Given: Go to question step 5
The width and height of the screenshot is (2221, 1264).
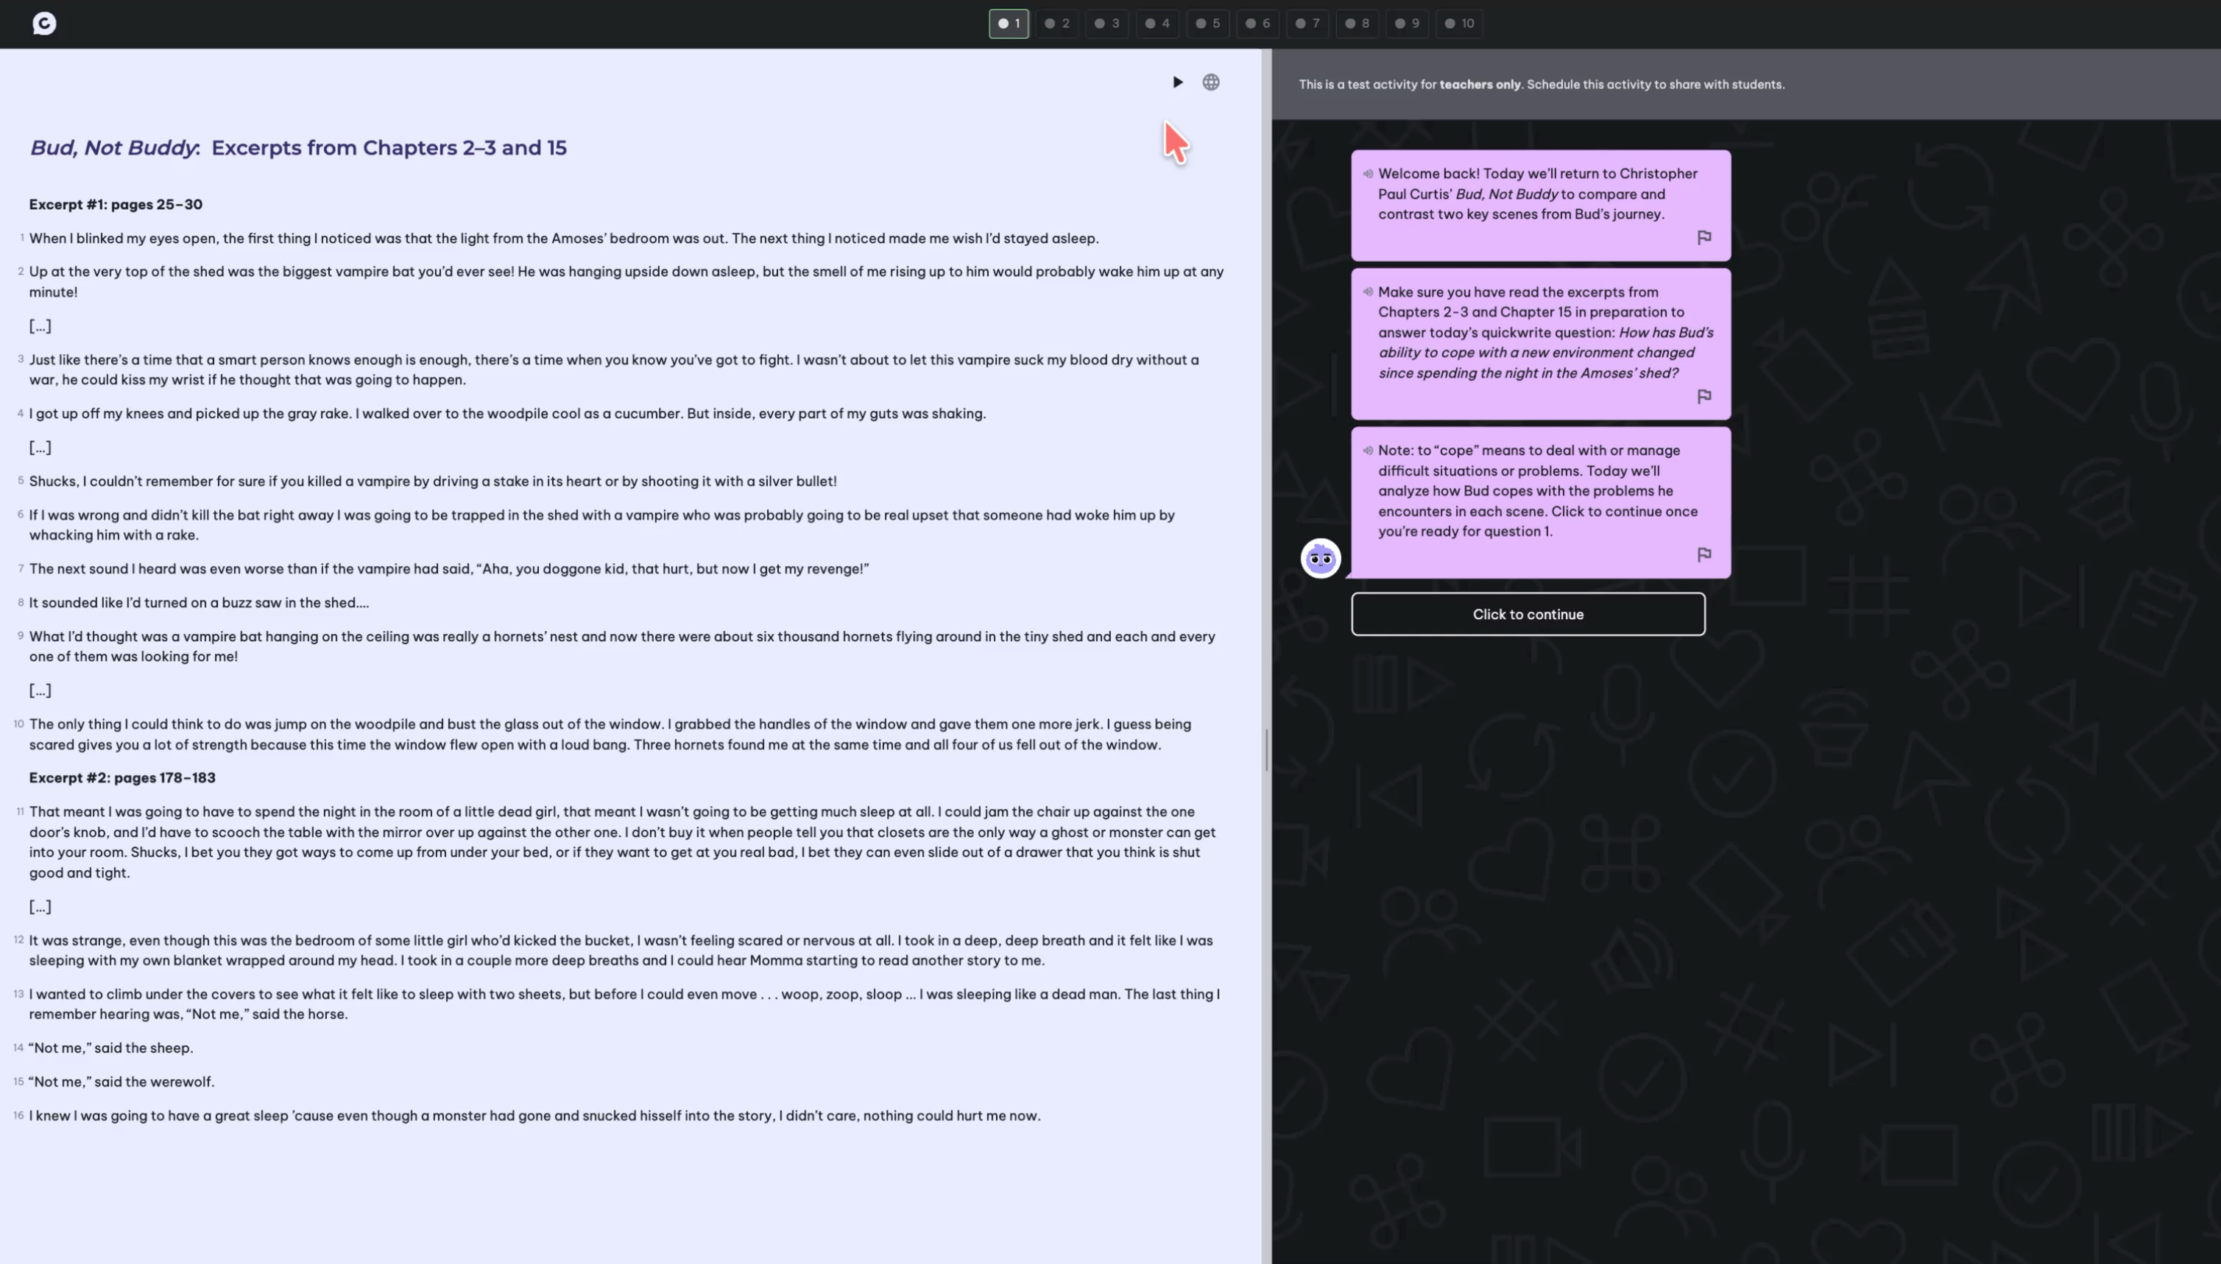Looking at the screenshot, I should (1207, 24).
